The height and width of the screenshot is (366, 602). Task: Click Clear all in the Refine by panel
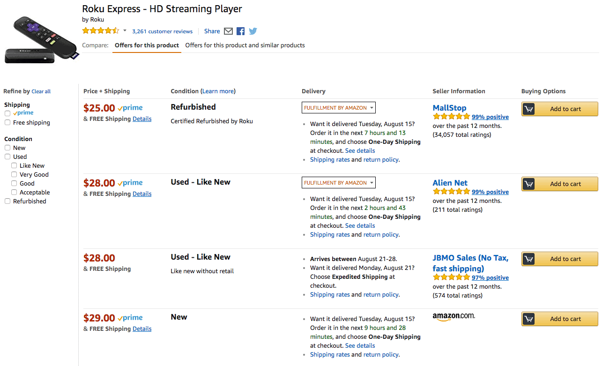(x=41, y=91)
